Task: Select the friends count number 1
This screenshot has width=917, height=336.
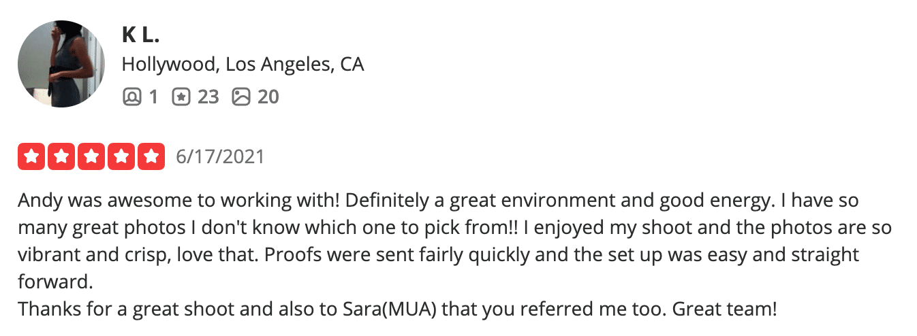Action: pyautogui.click(x=153, y=97)
